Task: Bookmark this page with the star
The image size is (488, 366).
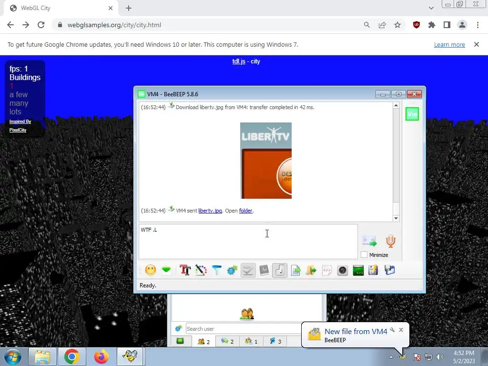Action: click(397, 25)
